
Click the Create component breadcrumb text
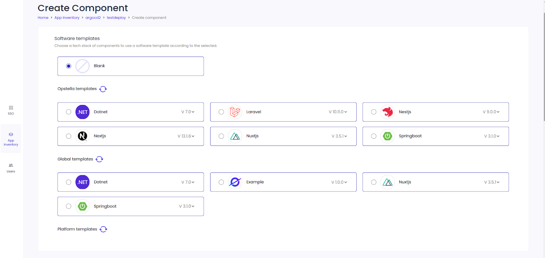(x=149, y=18)
